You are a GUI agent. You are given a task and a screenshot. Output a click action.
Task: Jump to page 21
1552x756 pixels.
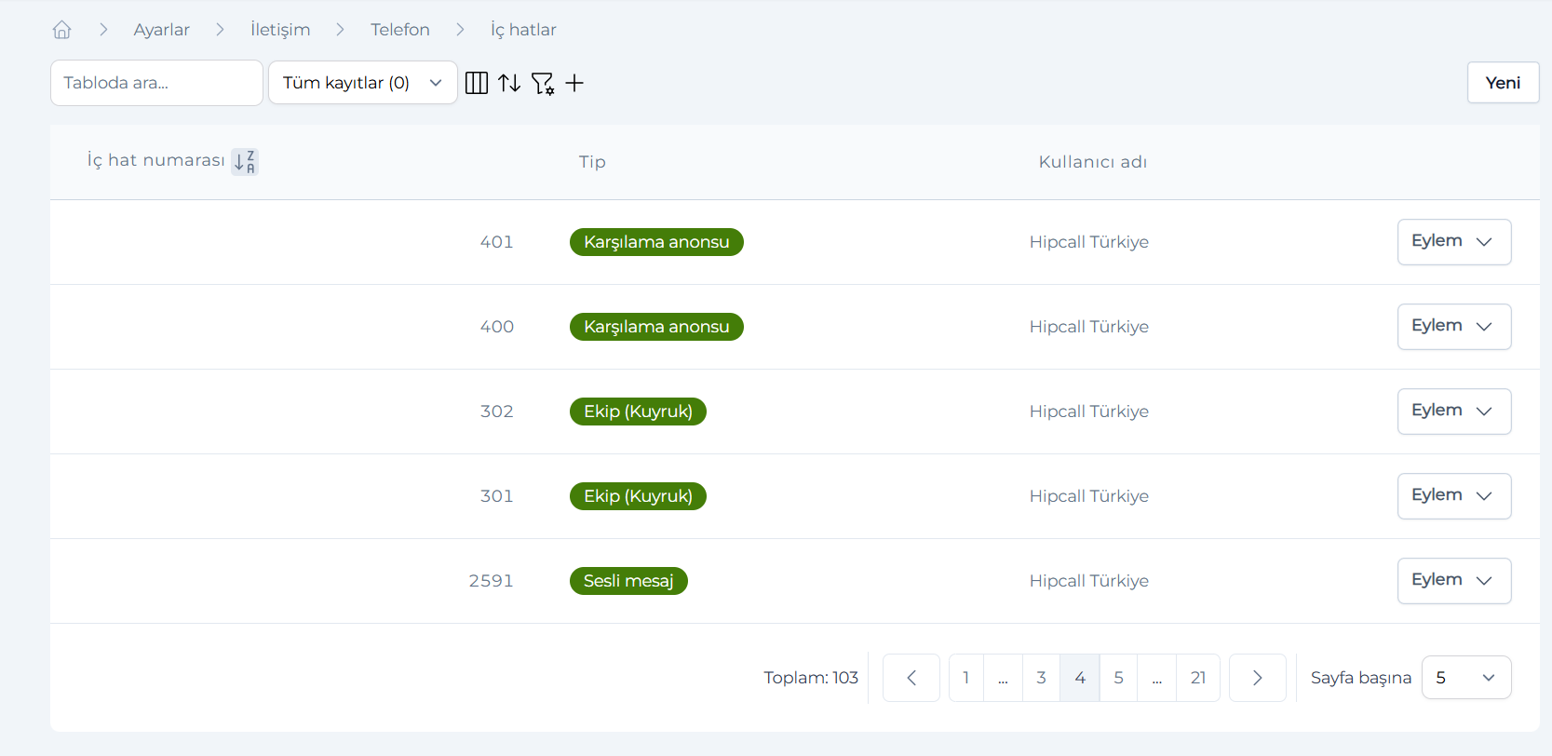tap(1197, 678)
